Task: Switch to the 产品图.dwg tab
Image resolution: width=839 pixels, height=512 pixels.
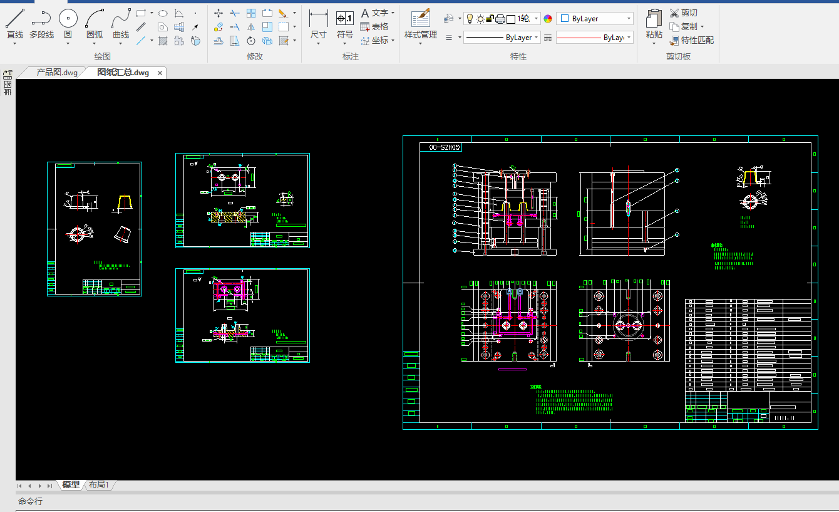Action: (57, 73)
